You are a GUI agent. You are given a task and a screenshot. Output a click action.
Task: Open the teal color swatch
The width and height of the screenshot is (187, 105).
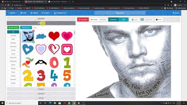point(142,20)
